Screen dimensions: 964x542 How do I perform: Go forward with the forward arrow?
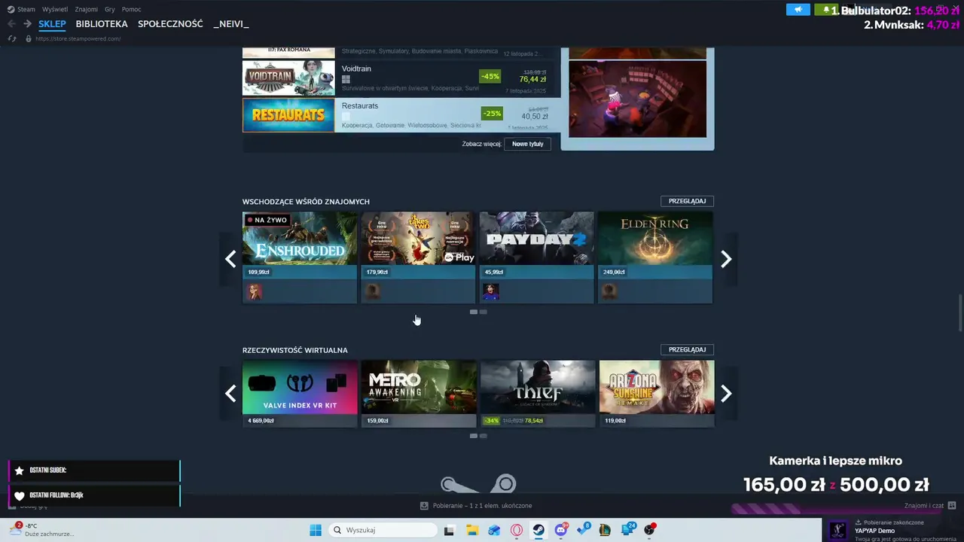tap(27, 24)
